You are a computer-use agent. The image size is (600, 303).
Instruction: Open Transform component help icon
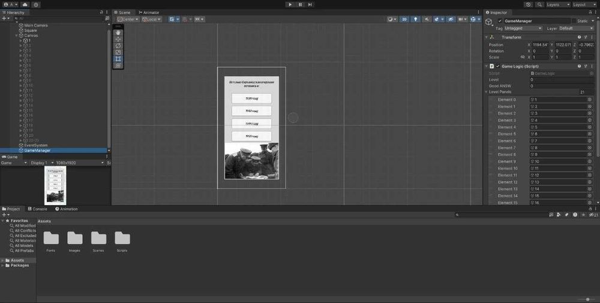(580, 37)
